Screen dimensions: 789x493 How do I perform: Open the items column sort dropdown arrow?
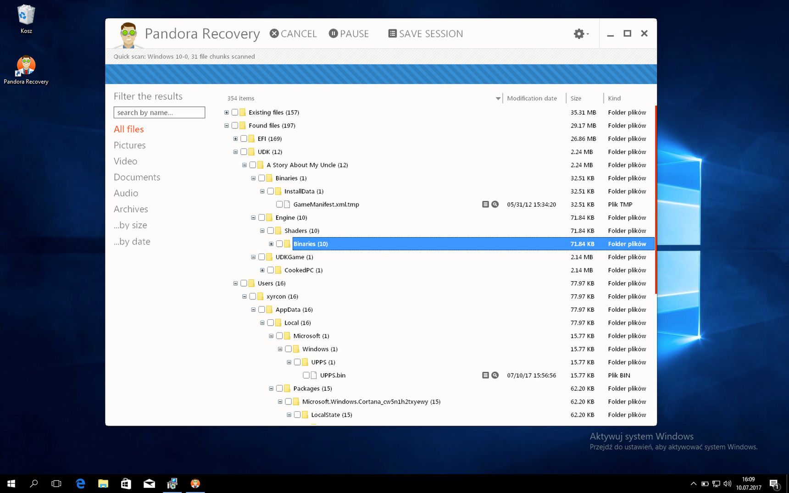498,99
